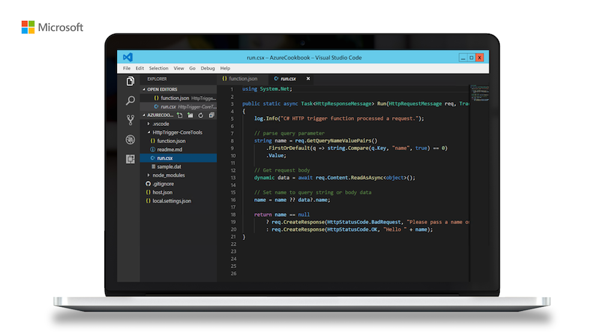Open the Go menu

[192, 68]
